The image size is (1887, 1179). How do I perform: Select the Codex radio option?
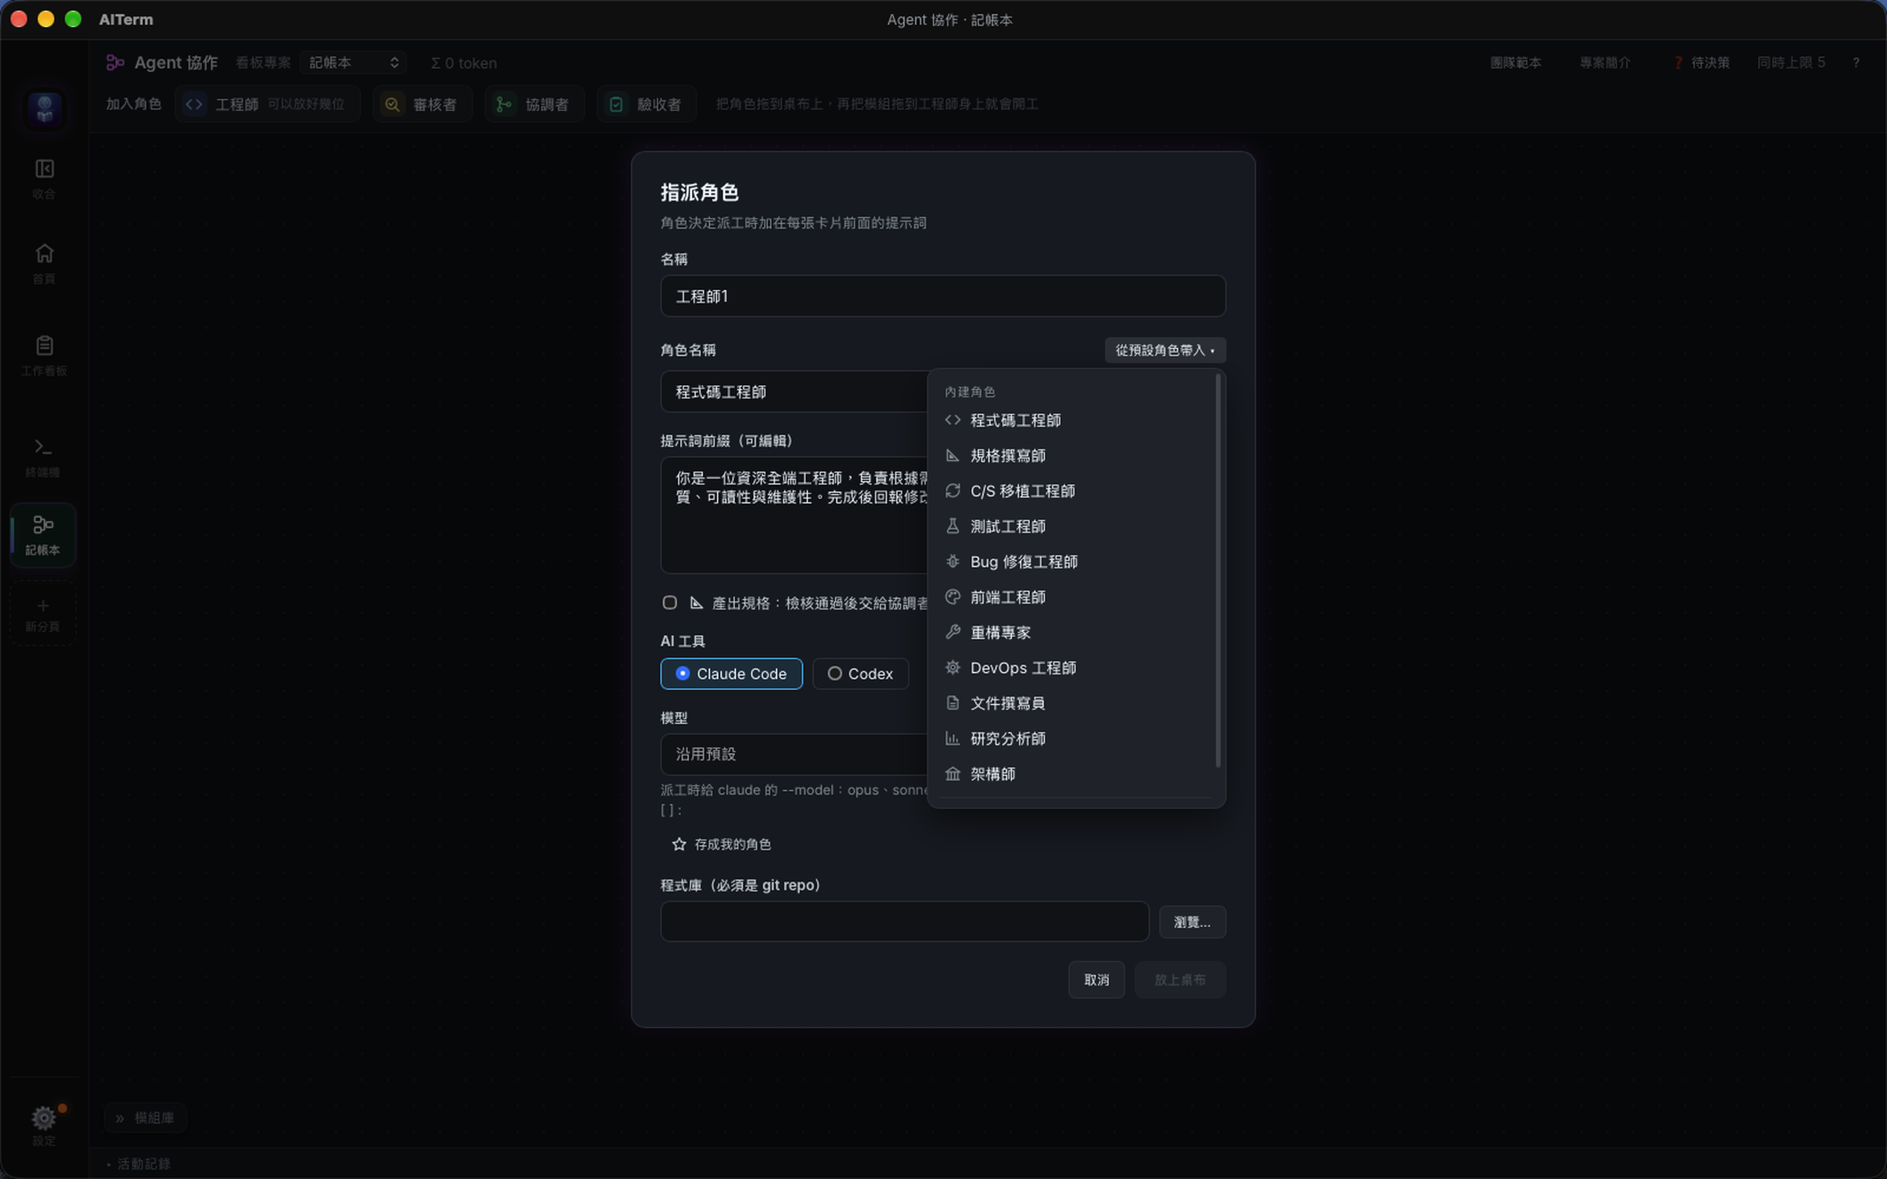pyautogui.click(x=860, y=674)
